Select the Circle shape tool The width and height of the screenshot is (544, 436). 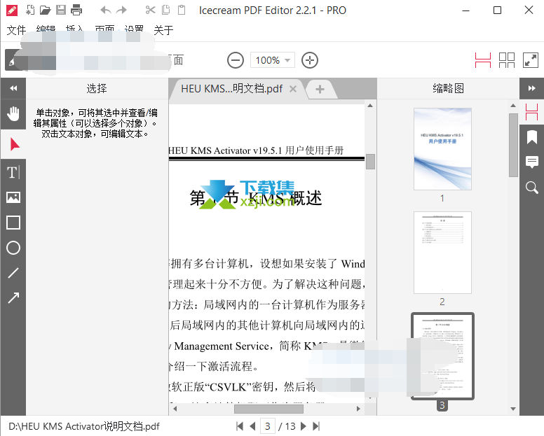coord(13,248)
